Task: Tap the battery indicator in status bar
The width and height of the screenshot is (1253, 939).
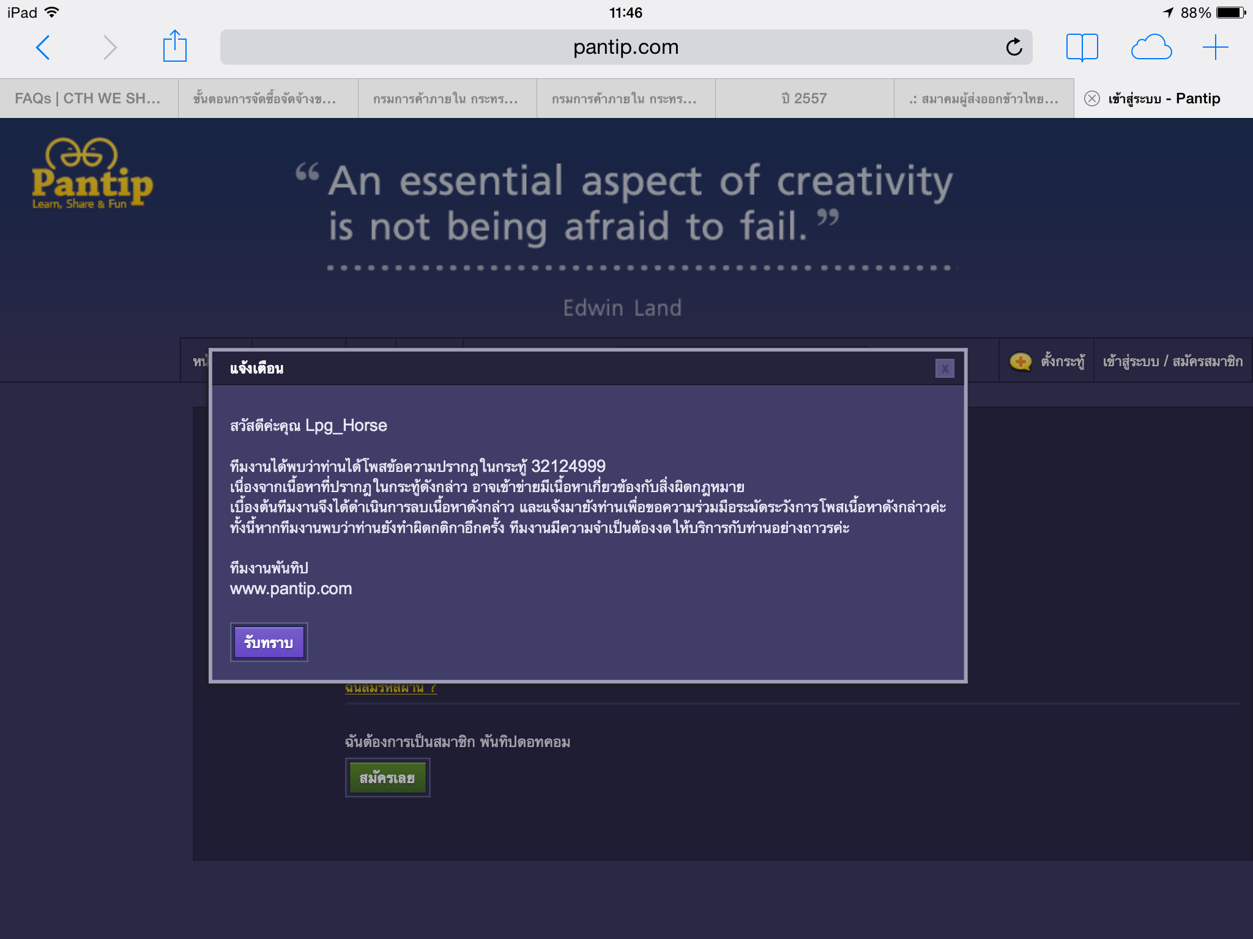Action: [x=1231, y=12]
